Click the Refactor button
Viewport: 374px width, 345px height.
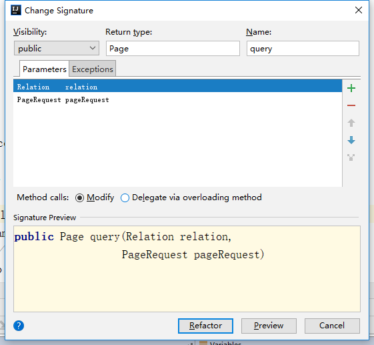[205, 326]
